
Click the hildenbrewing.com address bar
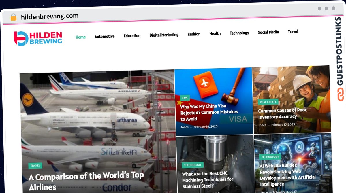[50, 16]
